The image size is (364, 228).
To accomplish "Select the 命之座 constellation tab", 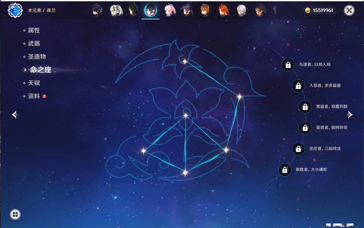I will pyautogui.click(x=40, y=70).
